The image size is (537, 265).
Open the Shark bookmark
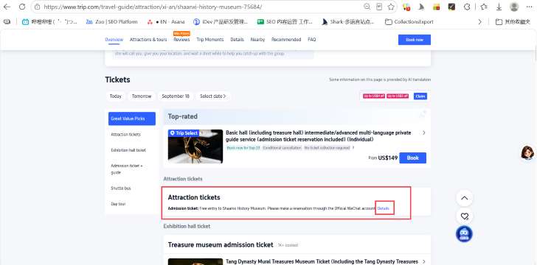[x=348, y=22]
